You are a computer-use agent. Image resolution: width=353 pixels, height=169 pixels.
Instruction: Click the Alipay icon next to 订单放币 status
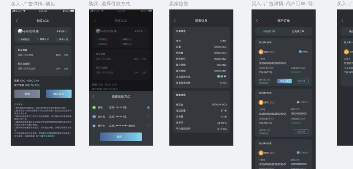coord(298,153)
